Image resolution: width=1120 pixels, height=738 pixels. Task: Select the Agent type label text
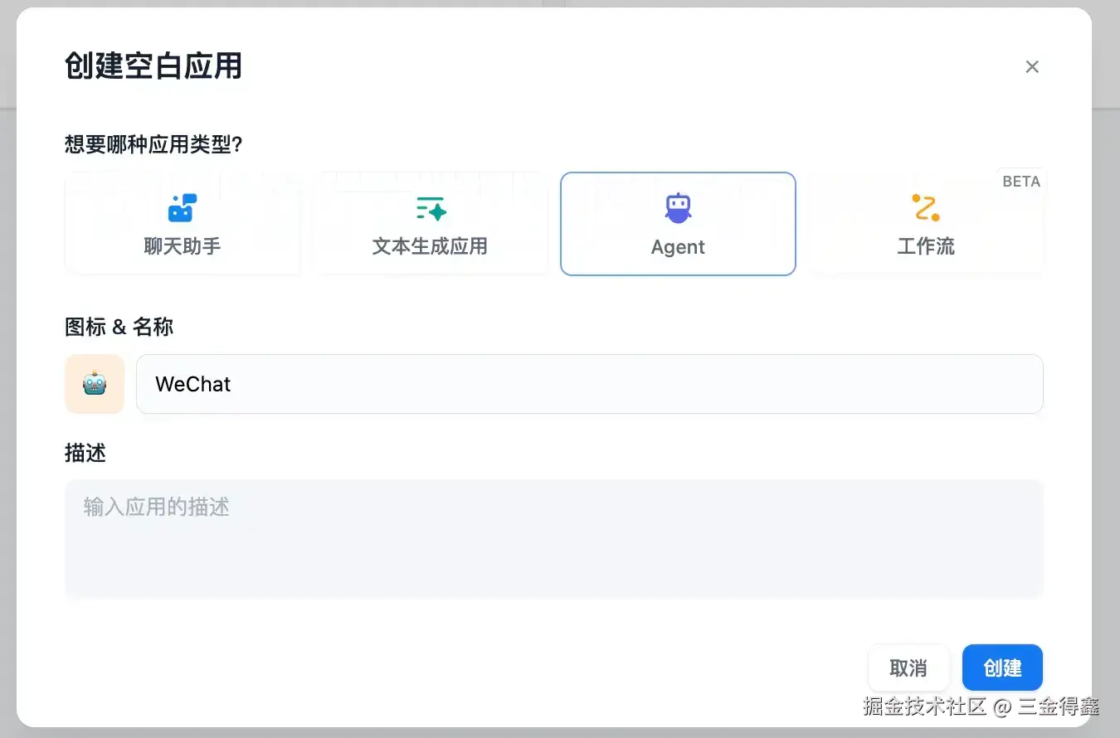click(678, 247)
